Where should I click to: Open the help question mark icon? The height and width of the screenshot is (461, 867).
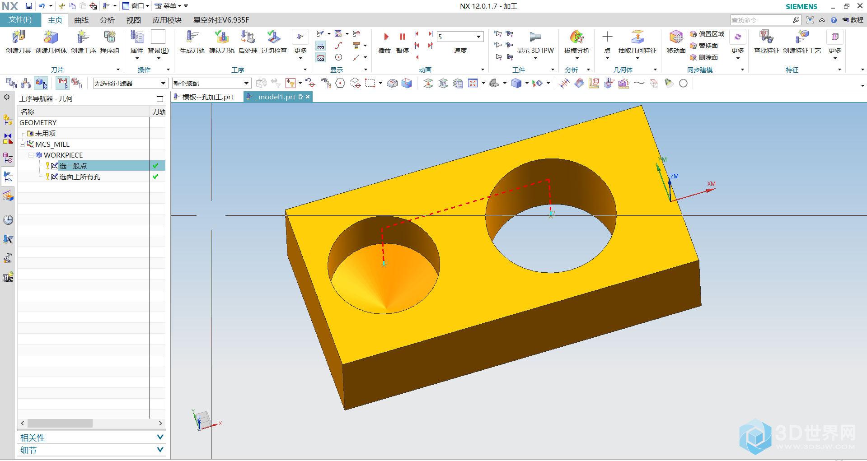[x=834, y=20]
